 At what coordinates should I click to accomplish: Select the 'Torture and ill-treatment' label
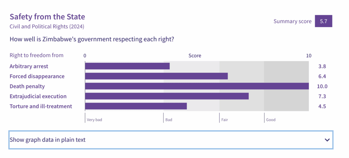[41, 106]
